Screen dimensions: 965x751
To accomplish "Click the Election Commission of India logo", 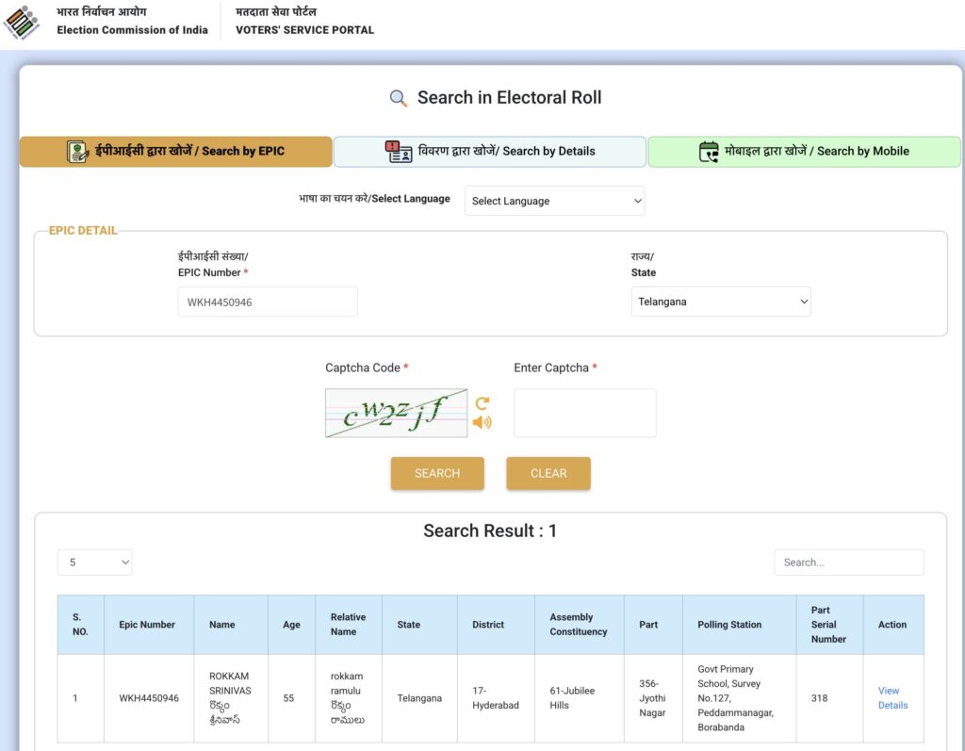I will (23, 21).
